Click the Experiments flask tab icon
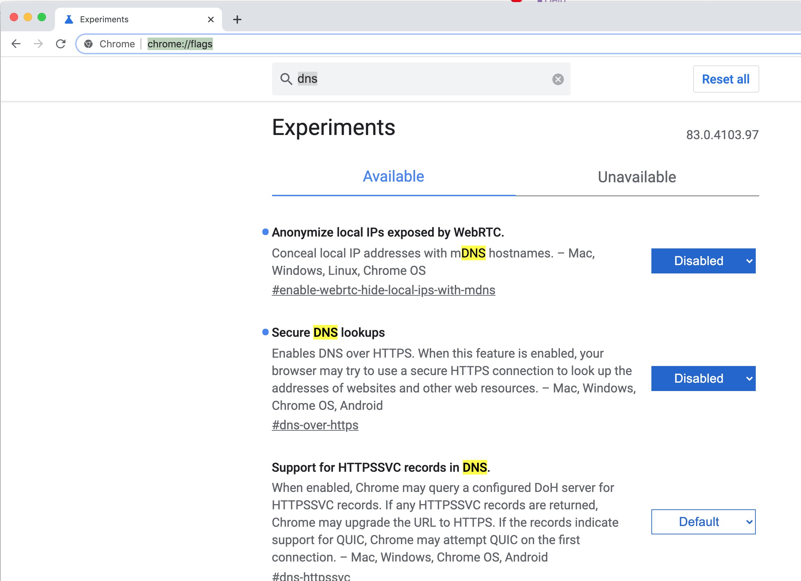The height and width of the screenshot is (581, 801). point(69,19)
